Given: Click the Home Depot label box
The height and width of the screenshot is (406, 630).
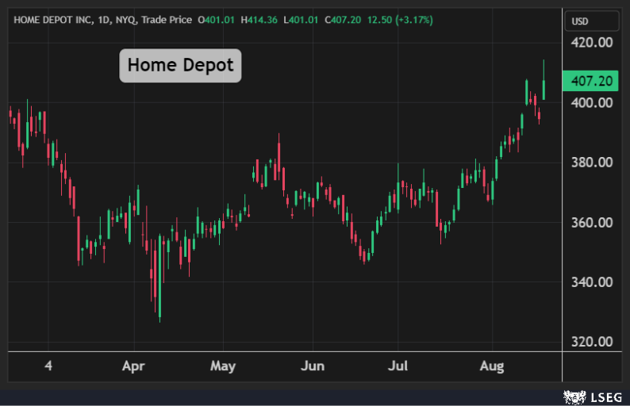Looking at the screenshot, I should (x=180, y=65).
